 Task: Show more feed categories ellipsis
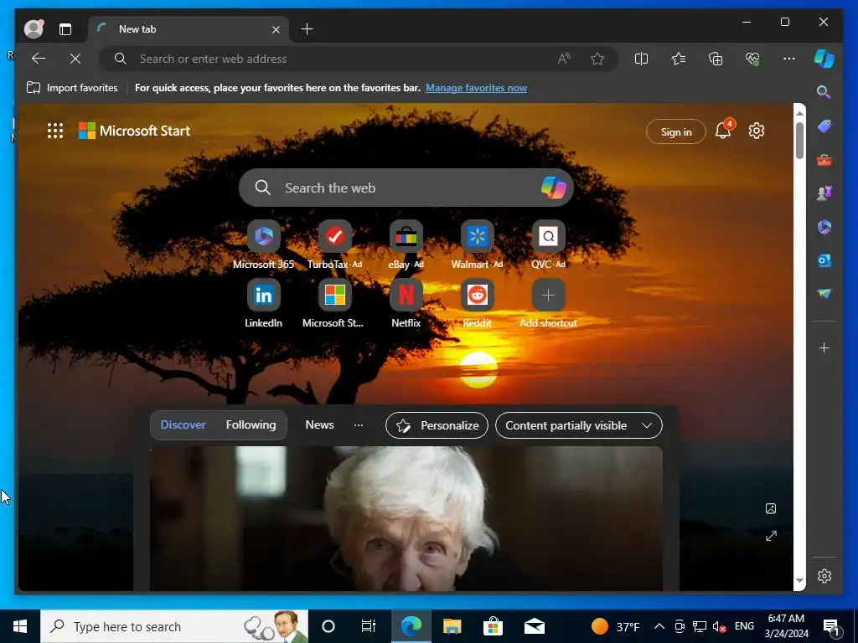359,425
